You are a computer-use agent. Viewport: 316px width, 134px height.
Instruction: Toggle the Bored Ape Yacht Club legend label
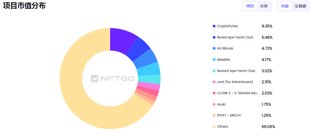(x=235, y=37)
